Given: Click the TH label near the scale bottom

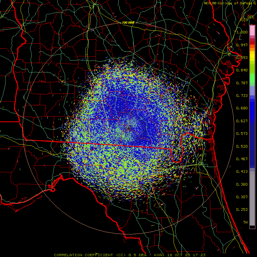Looking at the screenshot, I should pyautogui.click(x=245, y=222).
